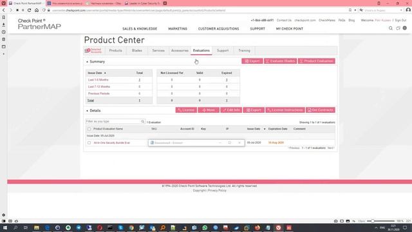
Task: Check the All-In-One Security Bundle Eval row checkbox
Action: (89, 142)
